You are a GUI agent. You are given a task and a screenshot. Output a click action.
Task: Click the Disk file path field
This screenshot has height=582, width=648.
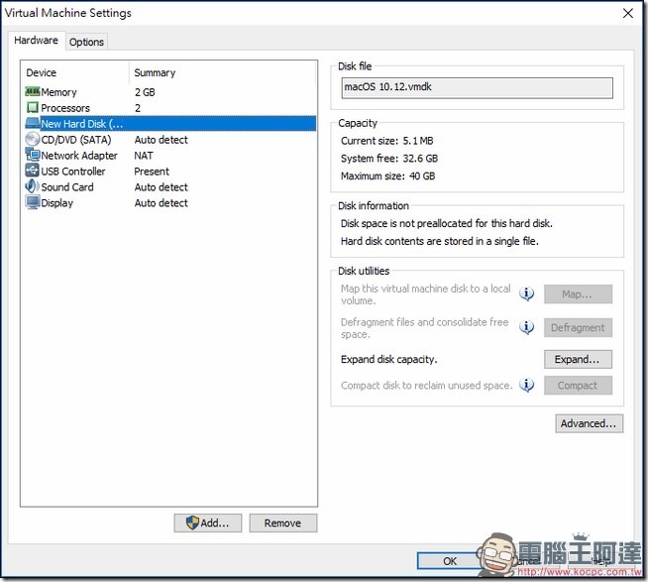477,87
